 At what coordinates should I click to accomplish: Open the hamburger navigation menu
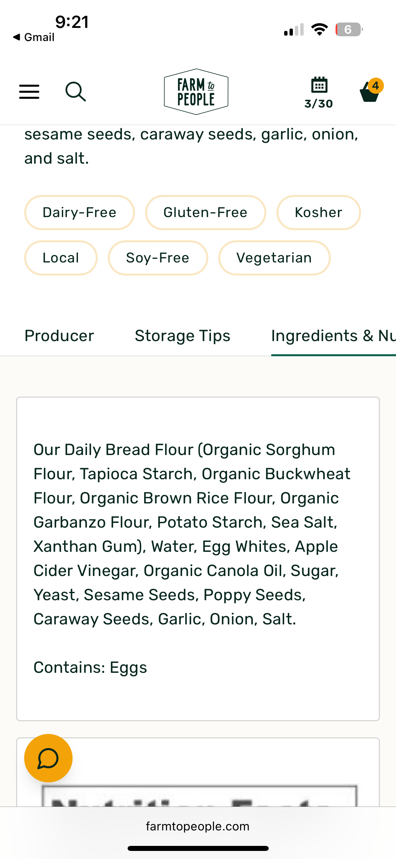pos(29,92)
